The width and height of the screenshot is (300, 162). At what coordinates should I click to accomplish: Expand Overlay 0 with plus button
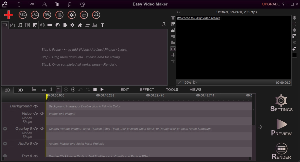[x=5, y=129]
